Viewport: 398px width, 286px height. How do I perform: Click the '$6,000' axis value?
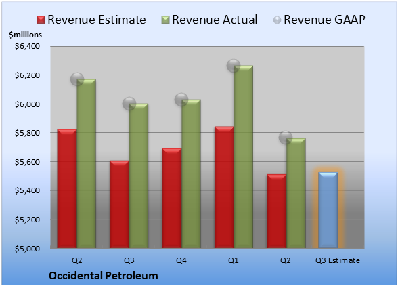[x=27, y=104]
